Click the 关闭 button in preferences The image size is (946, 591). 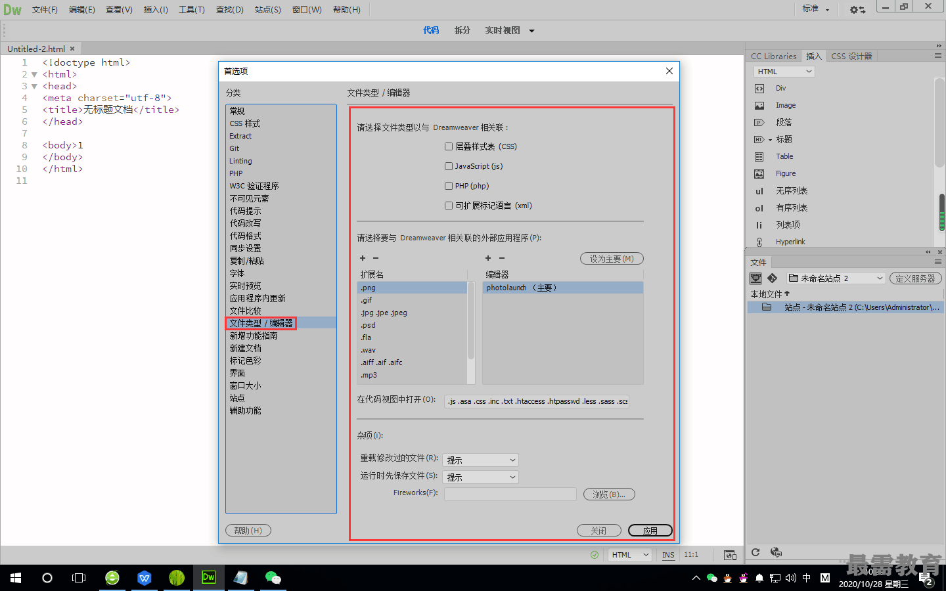(598, 531)
